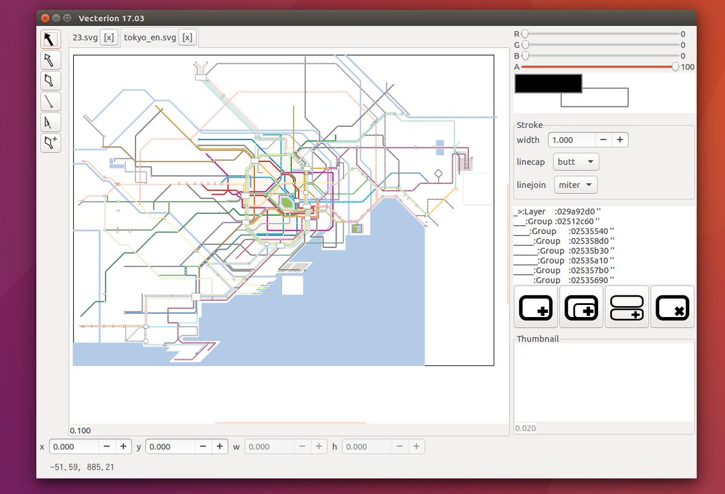Choose the pen nib drawing tool
Screen dimensions: 725x494
tap(51, 80)
